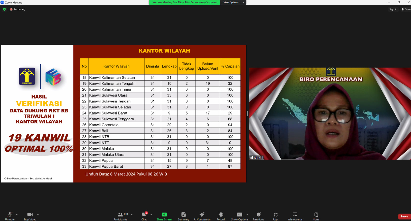This screenshot has width=411, height=221.
Task: Open the Whiteboards tool
Action: 295,216
